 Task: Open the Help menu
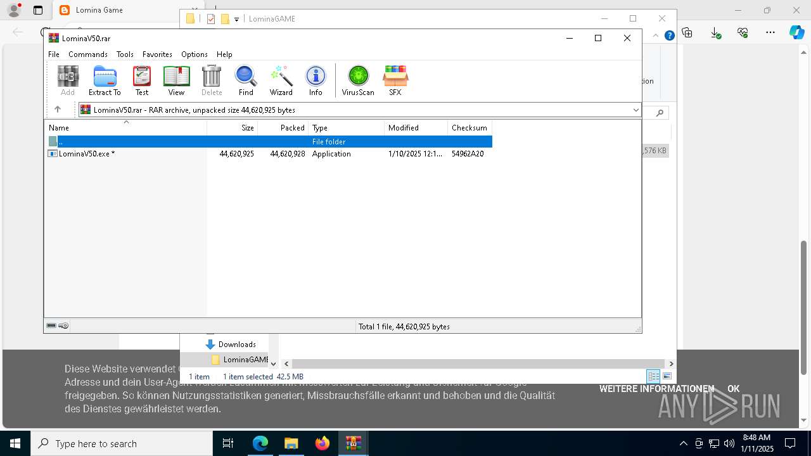pos(224,54)
